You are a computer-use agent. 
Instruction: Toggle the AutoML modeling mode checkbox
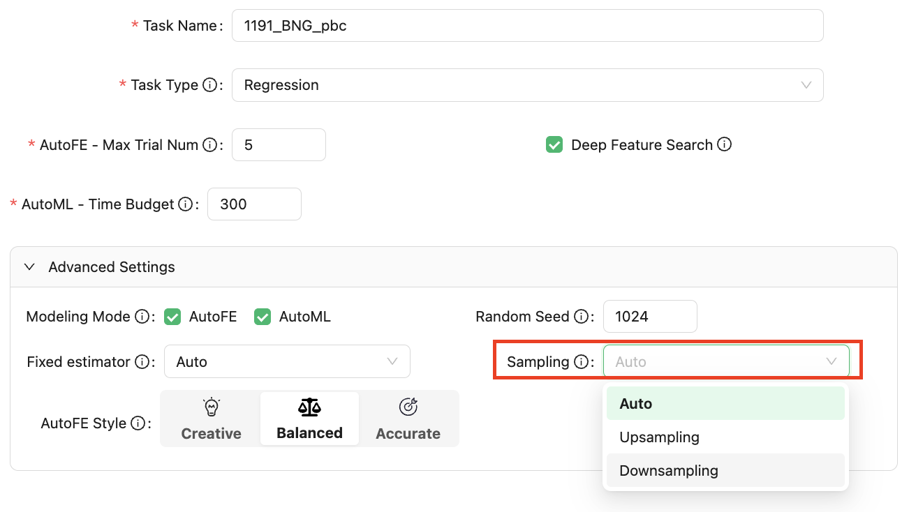click(x=263, y=317)
